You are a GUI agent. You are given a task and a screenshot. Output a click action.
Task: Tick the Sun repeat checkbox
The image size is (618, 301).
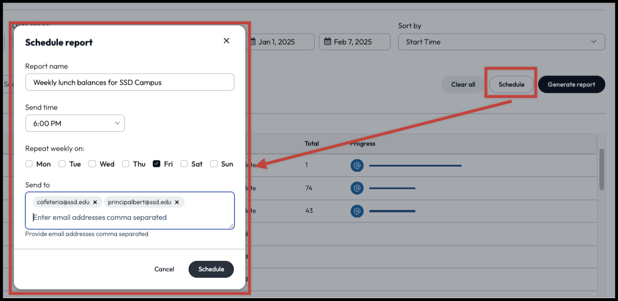[214, 164]
